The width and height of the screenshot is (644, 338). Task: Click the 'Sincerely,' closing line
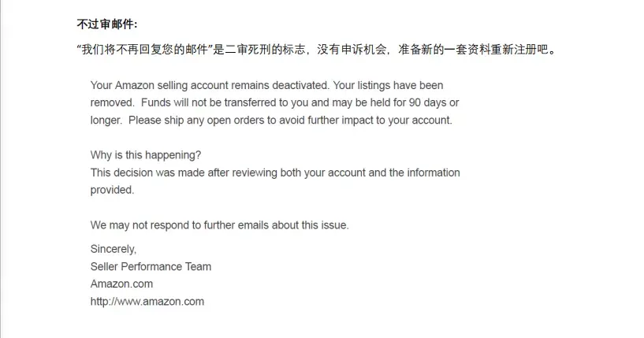click(114, 249)
